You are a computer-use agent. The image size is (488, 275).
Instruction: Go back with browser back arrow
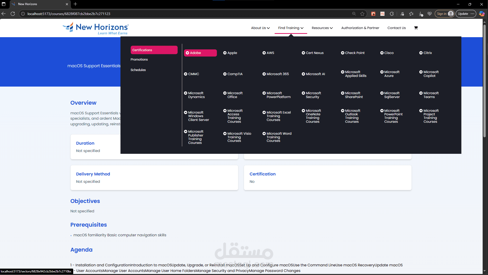(4, 14)
